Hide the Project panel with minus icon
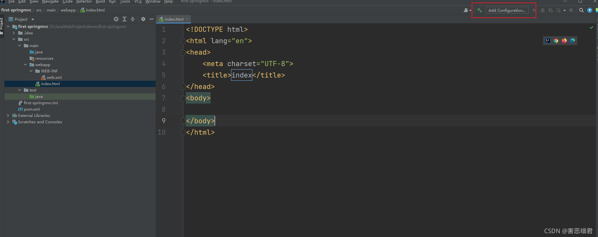Screen dimensions: 598x237 tap(151, 19)
